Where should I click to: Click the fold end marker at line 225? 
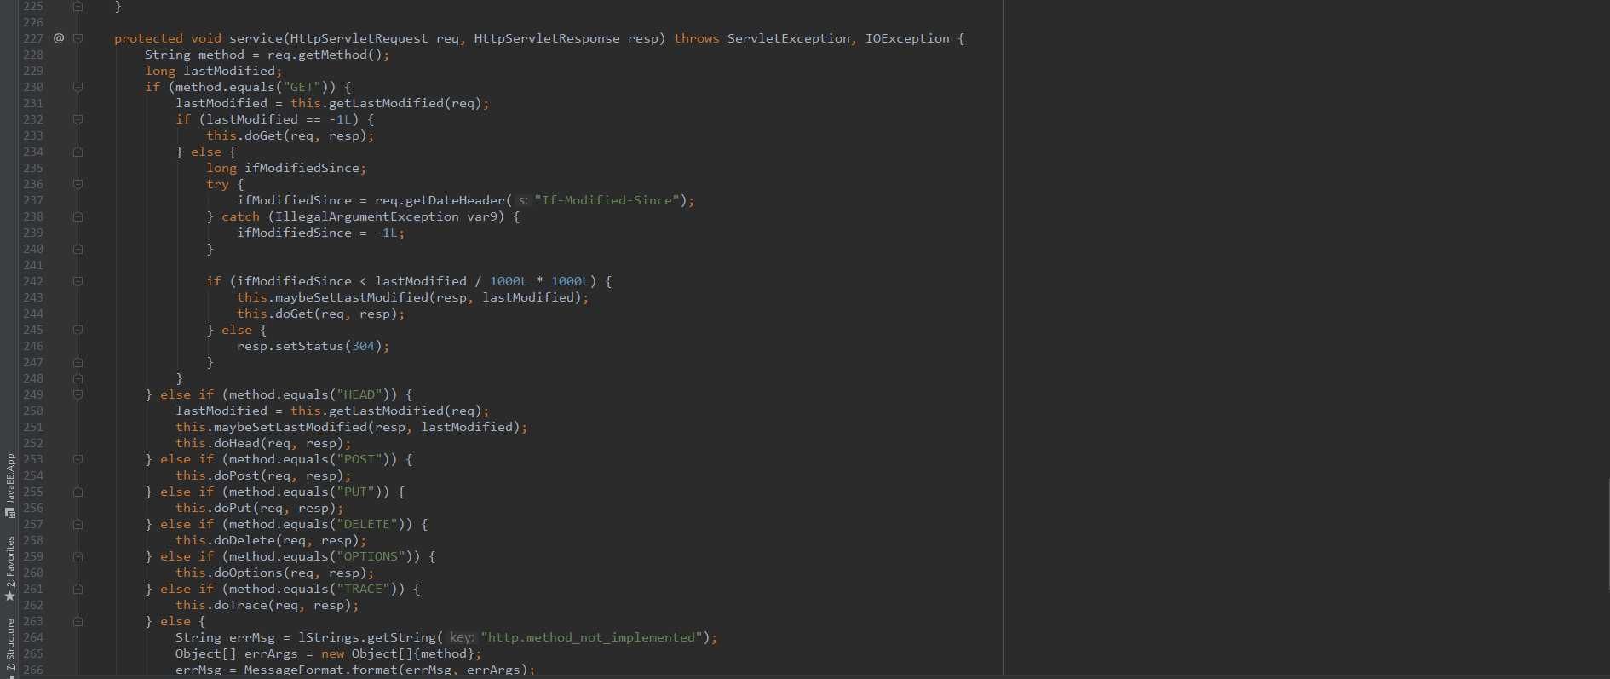(x=78, y=6)
